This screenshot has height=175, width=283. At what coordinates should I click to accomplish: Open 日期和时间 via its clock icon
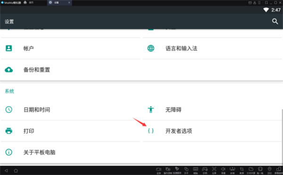[x=8, y=109]
